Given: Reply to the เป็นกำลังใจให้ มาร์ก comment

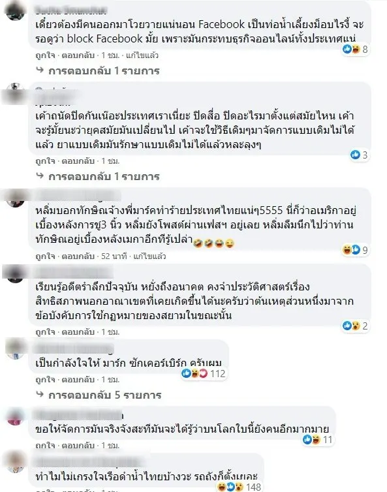Looking at the screenshot, I should tap(78, 380).
